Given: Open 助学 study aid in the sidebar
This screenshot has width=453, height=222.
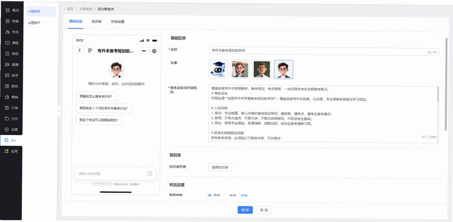Looking at the screenshot, I should (x=12, y=75).
